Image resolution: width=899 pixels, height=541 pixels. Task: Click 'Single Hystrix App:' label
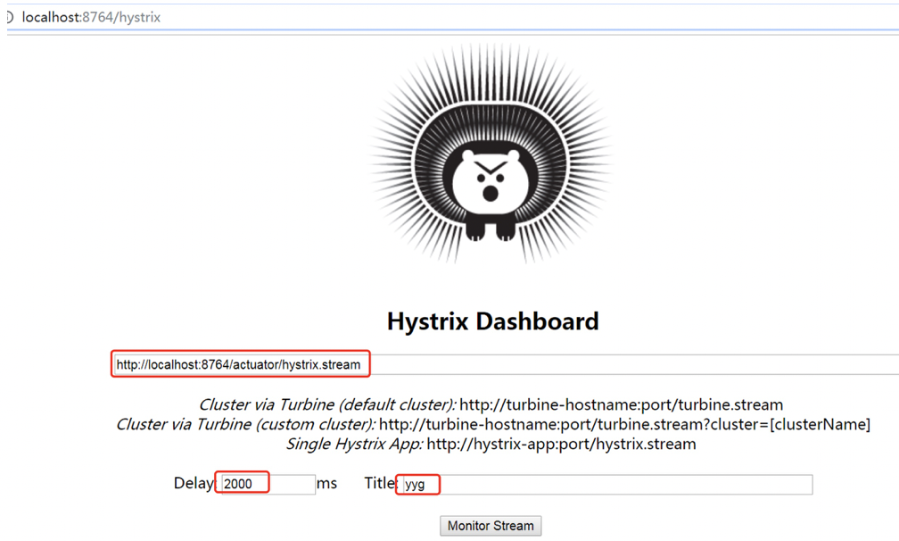click(x=355, y=444)
